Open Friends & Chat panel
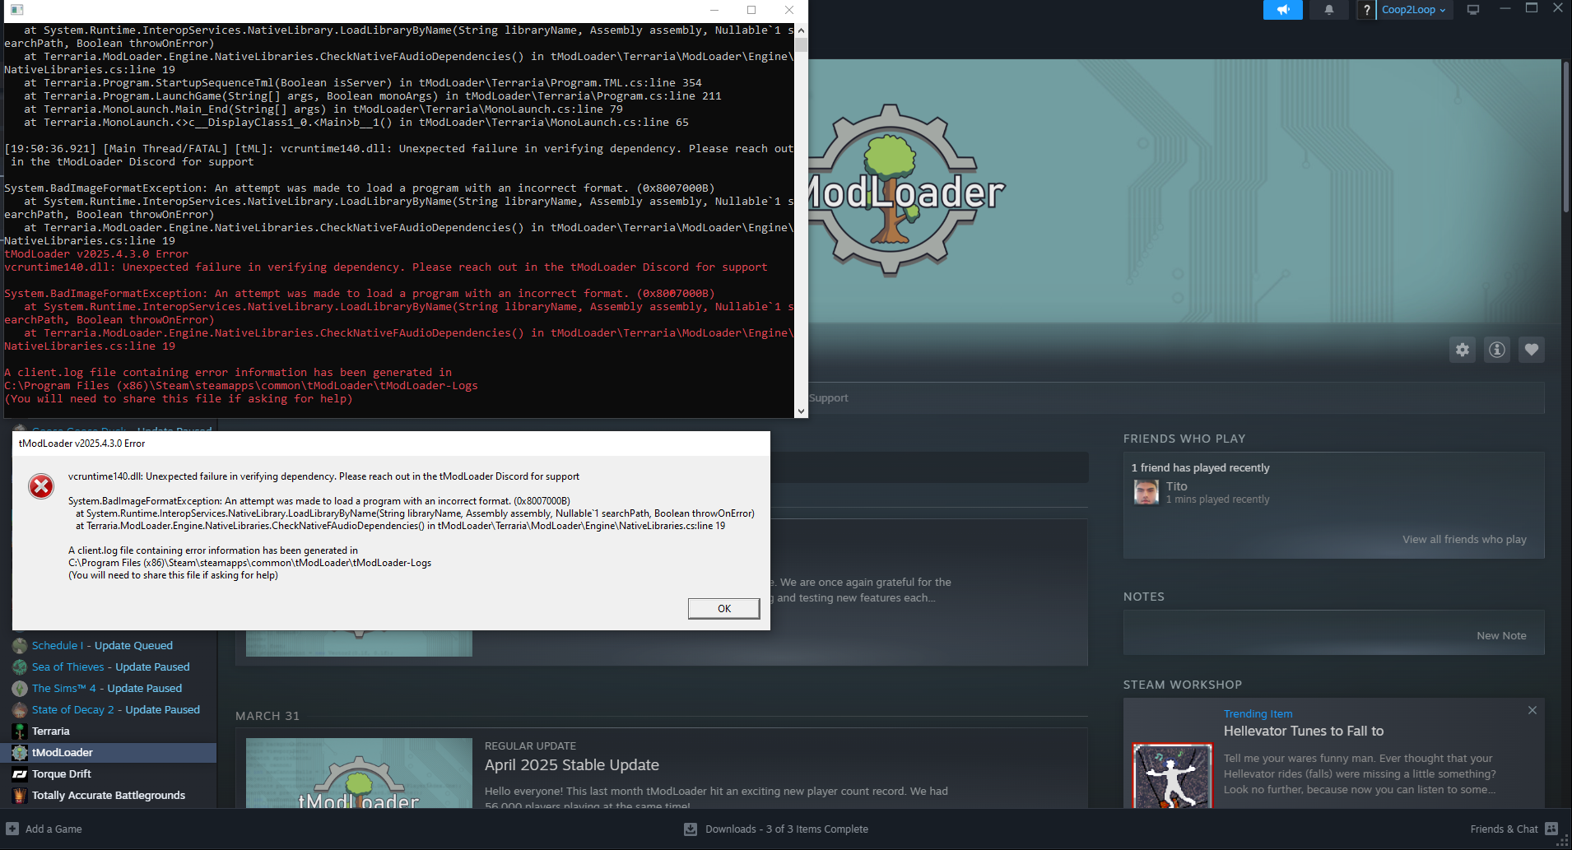1572x850 pixels. pyautogui.click(x=1513, y=829)
